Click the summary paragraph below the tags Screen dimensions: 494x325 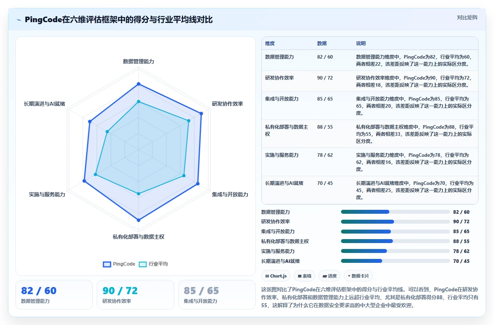370,297
